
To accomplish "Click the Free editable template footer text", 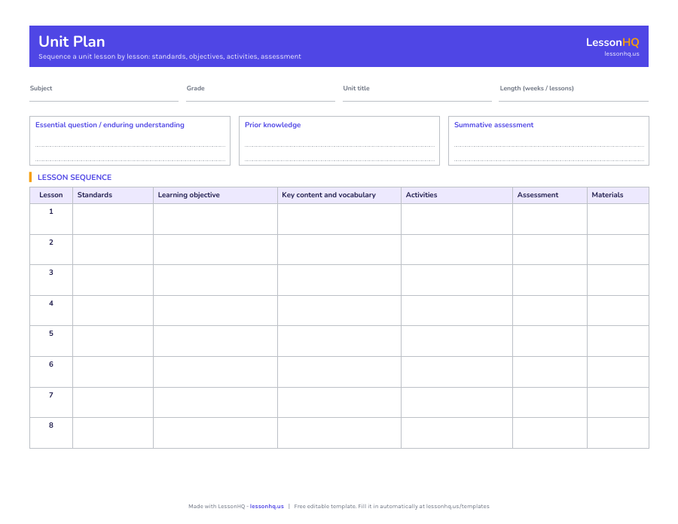I will [x=392, y=506].
